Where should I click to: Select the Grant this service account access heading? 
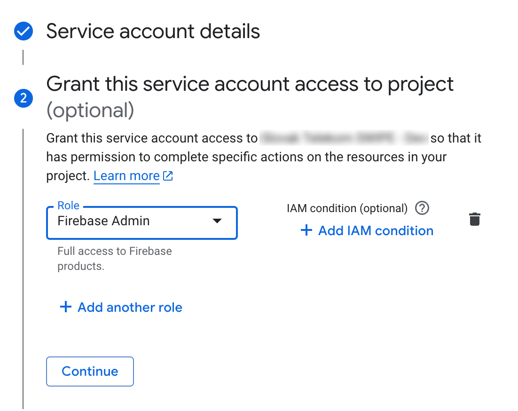[x=250, y=85]
